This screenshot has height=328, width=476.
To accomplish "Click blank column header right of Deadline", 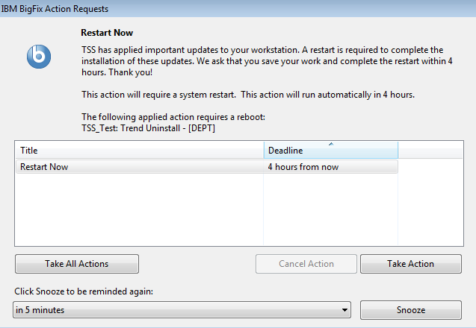I will tap(430, 151).
